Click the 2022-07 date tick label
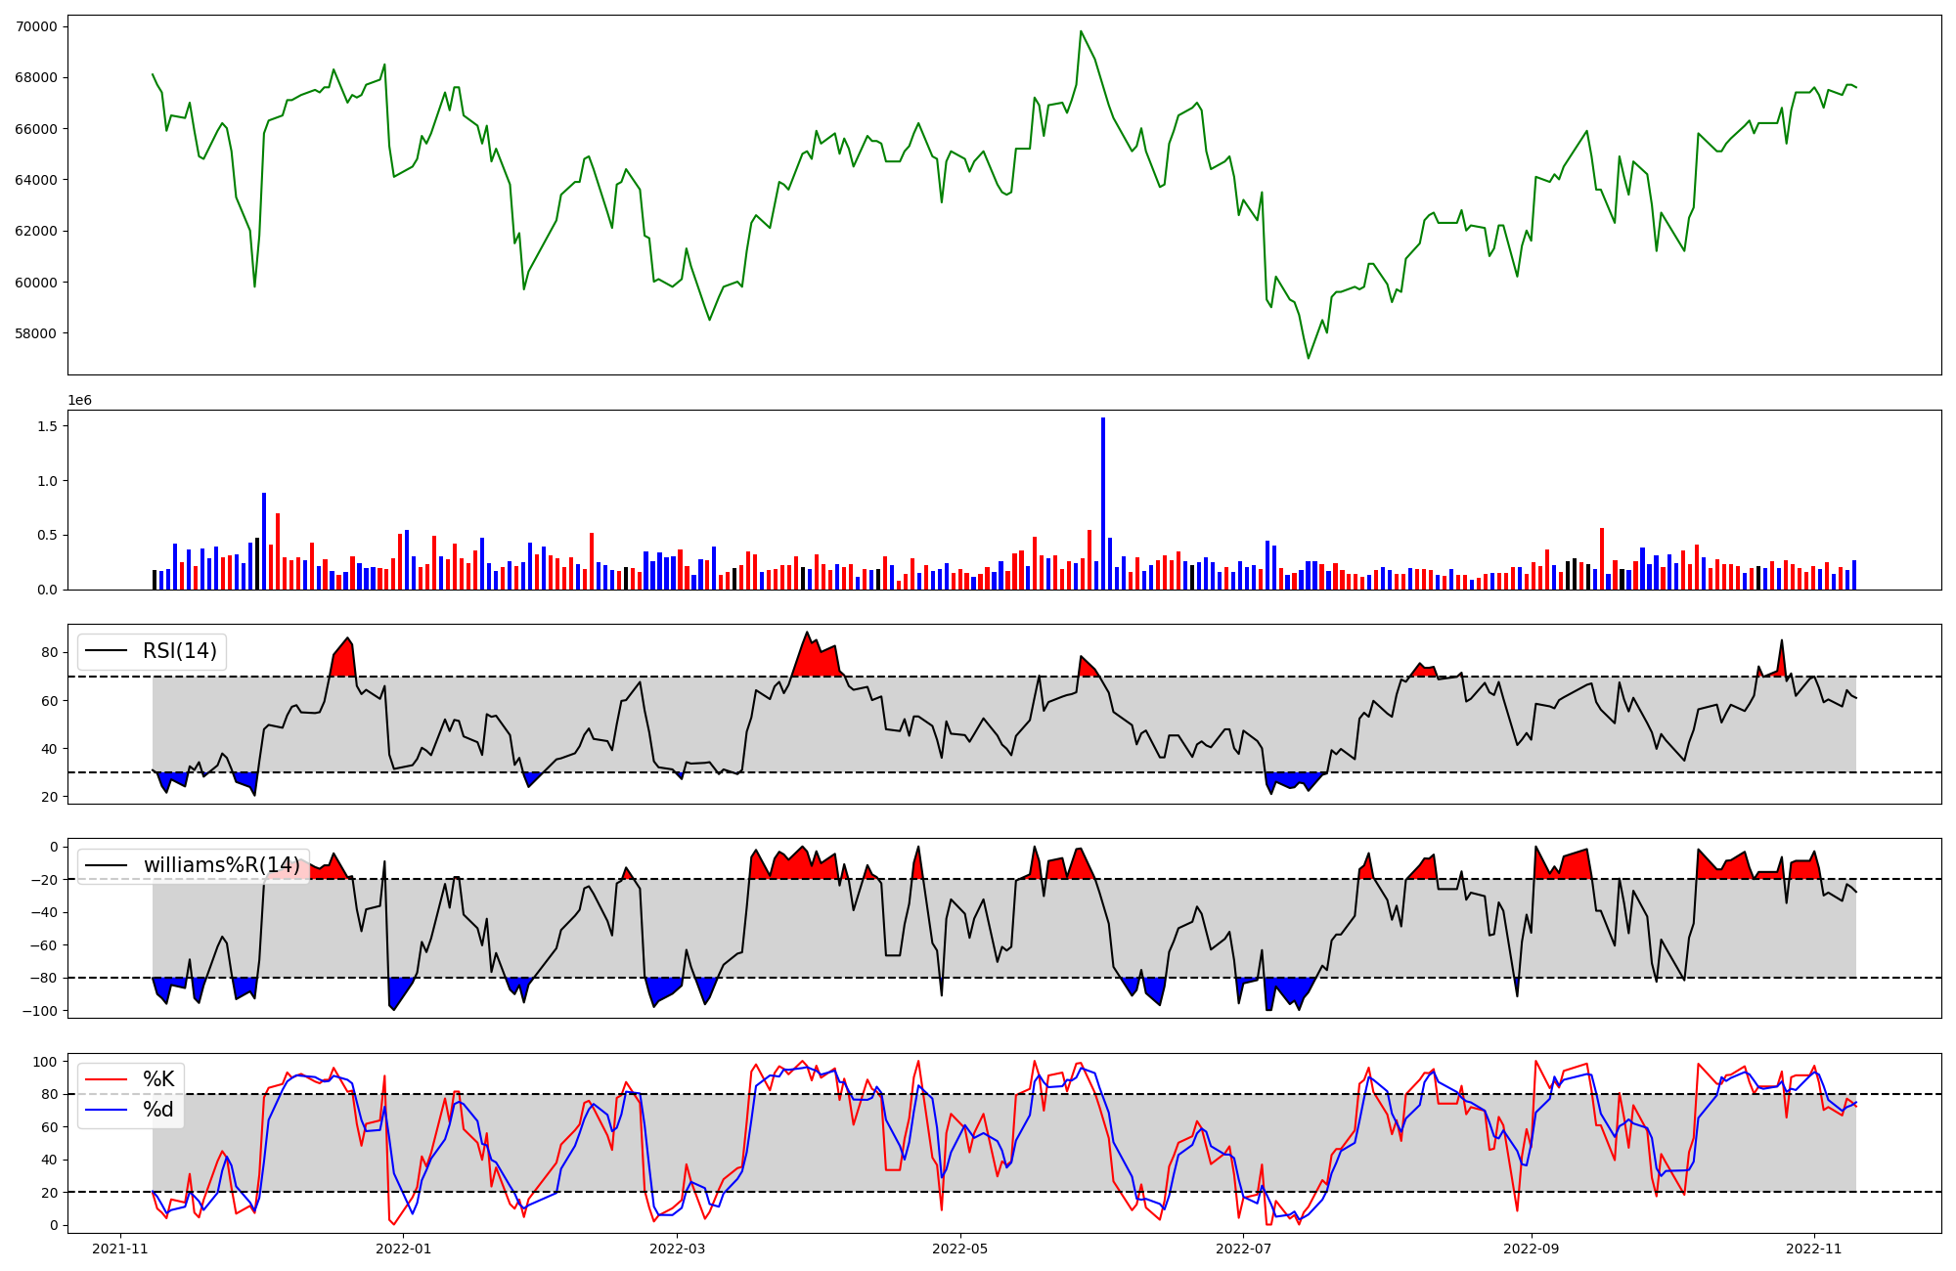Image resolution: width=1956 pixels, height=1271 pixels. click(x=1243, y=1249)
